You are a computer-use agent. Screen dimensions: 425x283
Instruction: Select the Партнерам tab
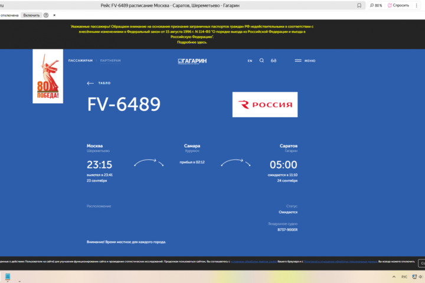tap(110, 61)
